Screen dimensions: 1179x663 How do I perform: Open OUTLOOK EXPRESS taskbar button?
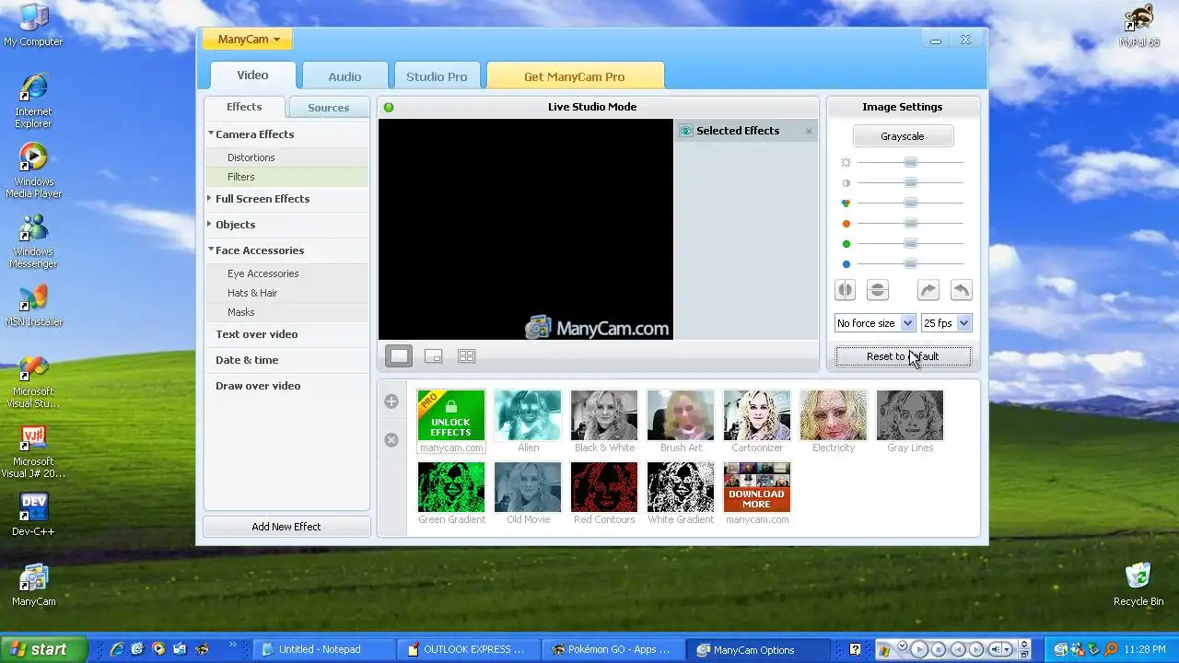pyautogui.click(x=470, y=649)
